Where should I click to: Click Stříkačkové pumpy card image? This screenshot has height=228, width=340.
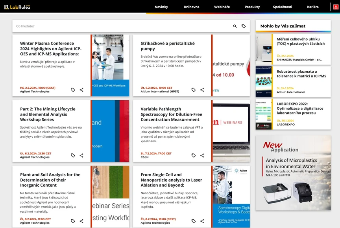click(231, 65)
